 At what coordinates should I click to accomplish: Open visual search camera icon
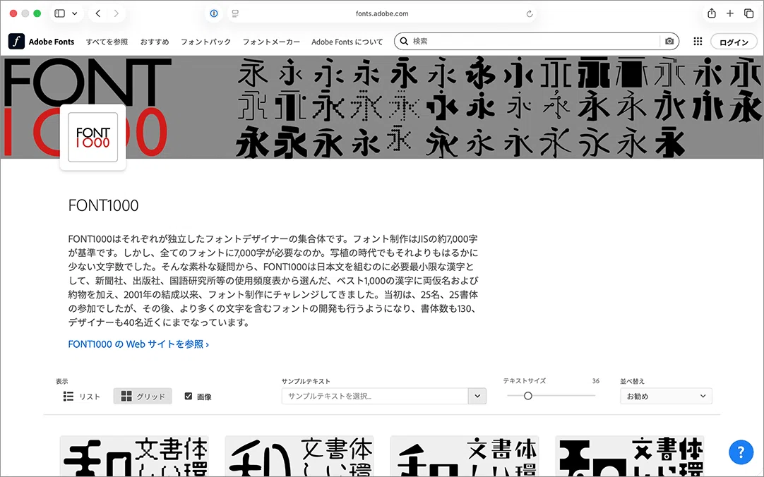point(669,42)
